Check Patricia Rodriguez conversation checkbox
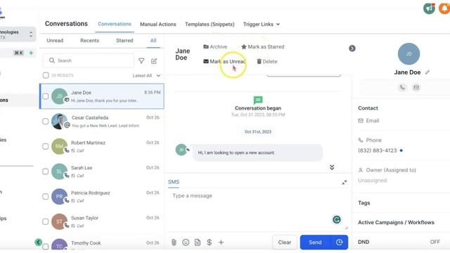 click(45, 197)
